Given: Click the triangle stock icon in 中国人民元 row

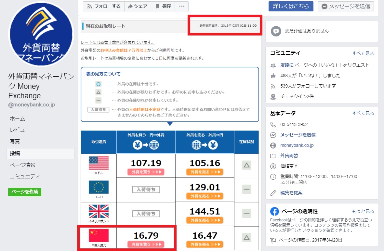Looking at the screenshot, I should pyautogui.click(x=246, y=238).
